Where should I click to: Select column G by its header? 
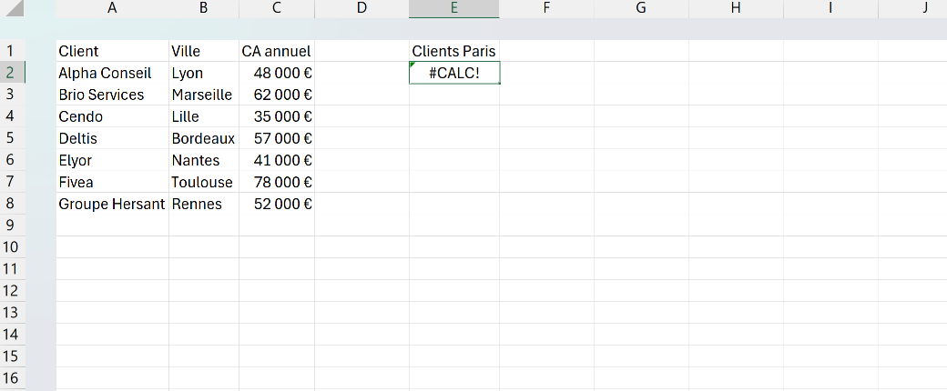[x=641, y=8]
